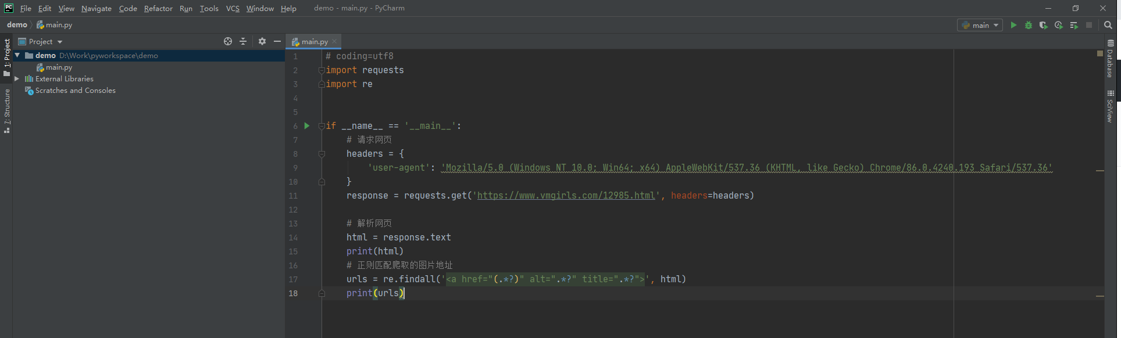The height and width of the screenshot is (338, 1121).
Task: Click the closing fold marker on line 10
Action: (322, 182)
